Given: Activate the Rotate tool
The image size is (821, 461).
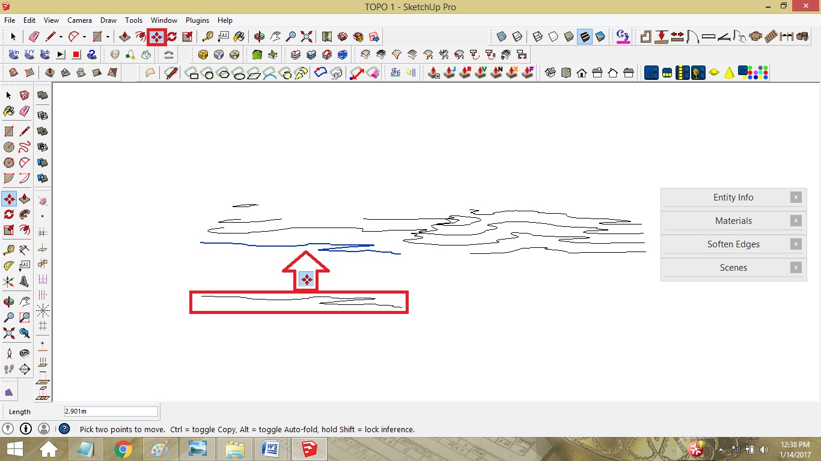Looking at the screenshot, I should 172,37.
